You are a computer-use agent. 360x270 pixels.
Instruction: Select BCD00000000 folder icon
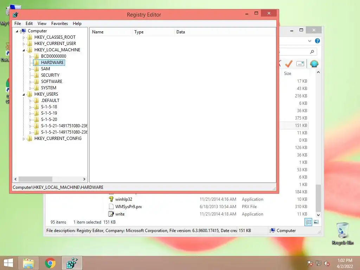tap(37, 56)
